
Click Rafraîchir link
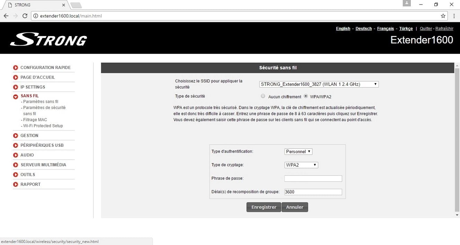coord(444,29)
